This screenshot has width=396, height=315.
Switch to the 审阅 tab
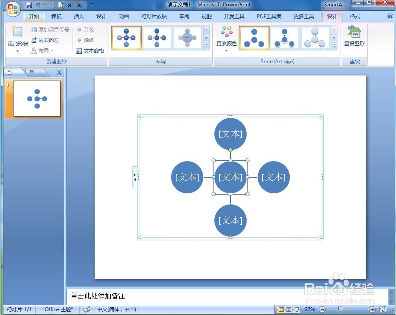coord(184,17)
